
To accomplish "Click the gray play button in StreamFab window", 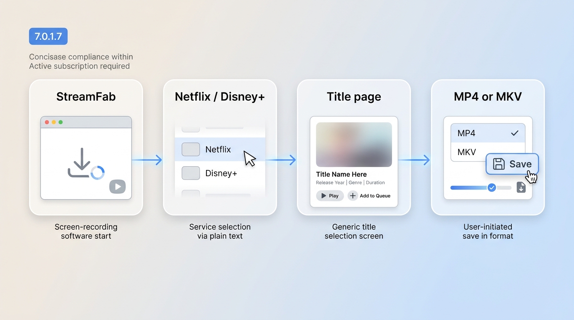I will [x=118, y=187].
